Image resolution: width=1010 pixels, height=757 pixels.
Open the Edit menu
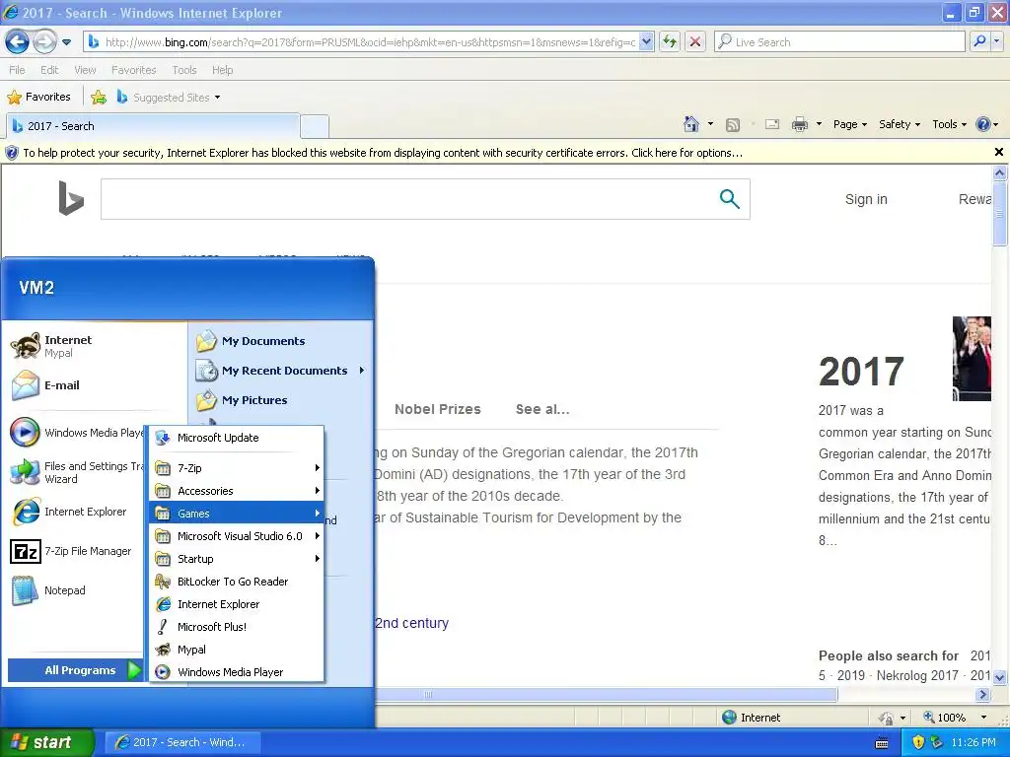click(x=49, y=70)
